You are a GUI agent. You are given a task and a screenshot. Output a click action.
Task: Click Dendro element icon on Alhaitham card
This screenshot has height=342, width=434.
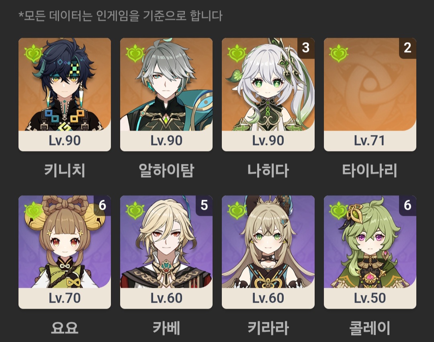[135, 53]
